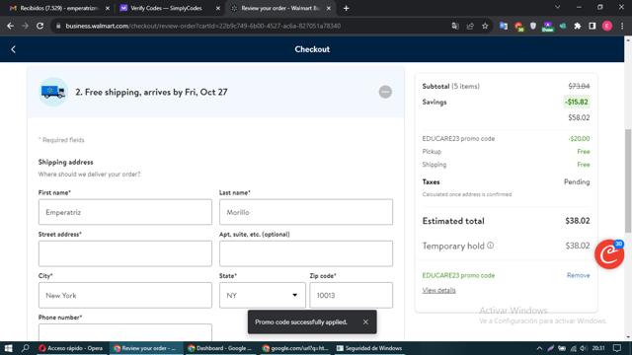Click the Street address input
This screenshot has width=632, height=355.
pos(125,253)
